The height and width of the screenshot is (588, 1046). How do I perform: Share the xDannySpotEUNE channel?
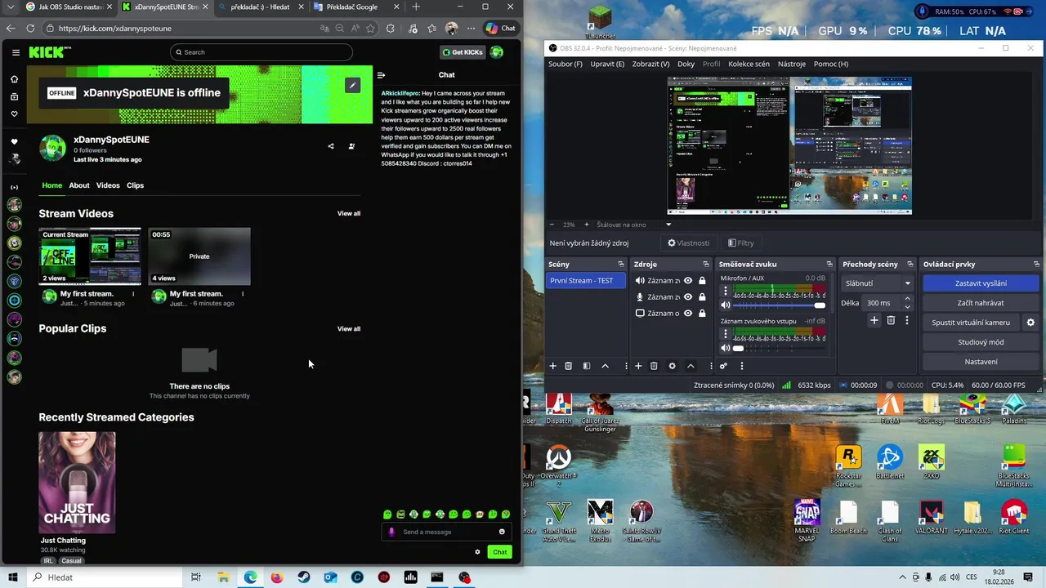click(x=331, y=146)
